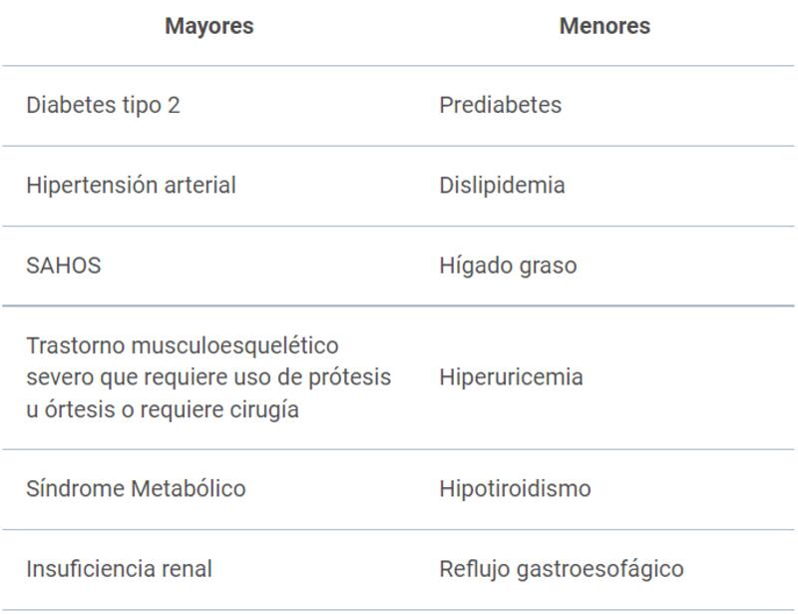Viewport: 798px width, 614px height.
Task: Select the Hígado graso cell
Action: pyautogui.click(x=508, y=267)
